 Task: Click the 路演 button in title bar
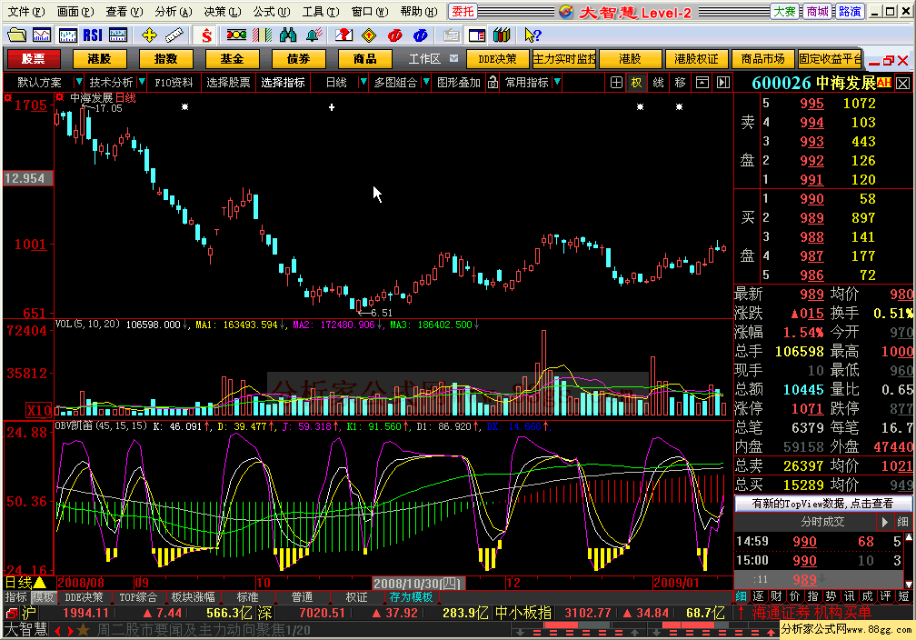tap(850, 12)
